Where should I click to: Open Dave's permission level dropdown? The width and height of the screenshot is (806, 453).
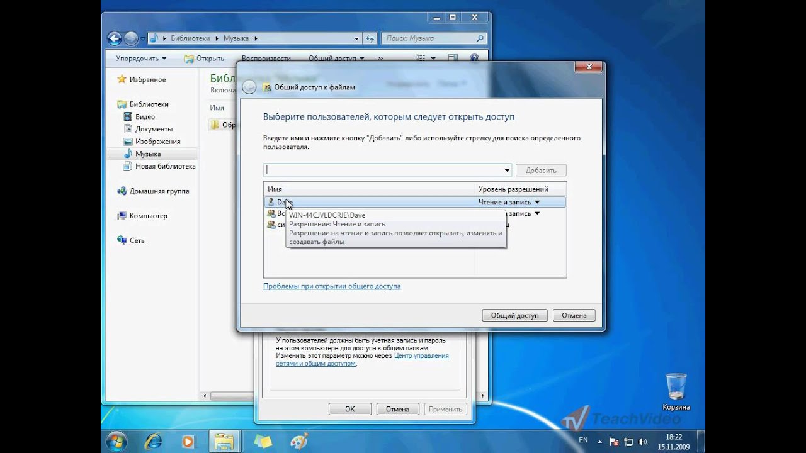(537, 203)
